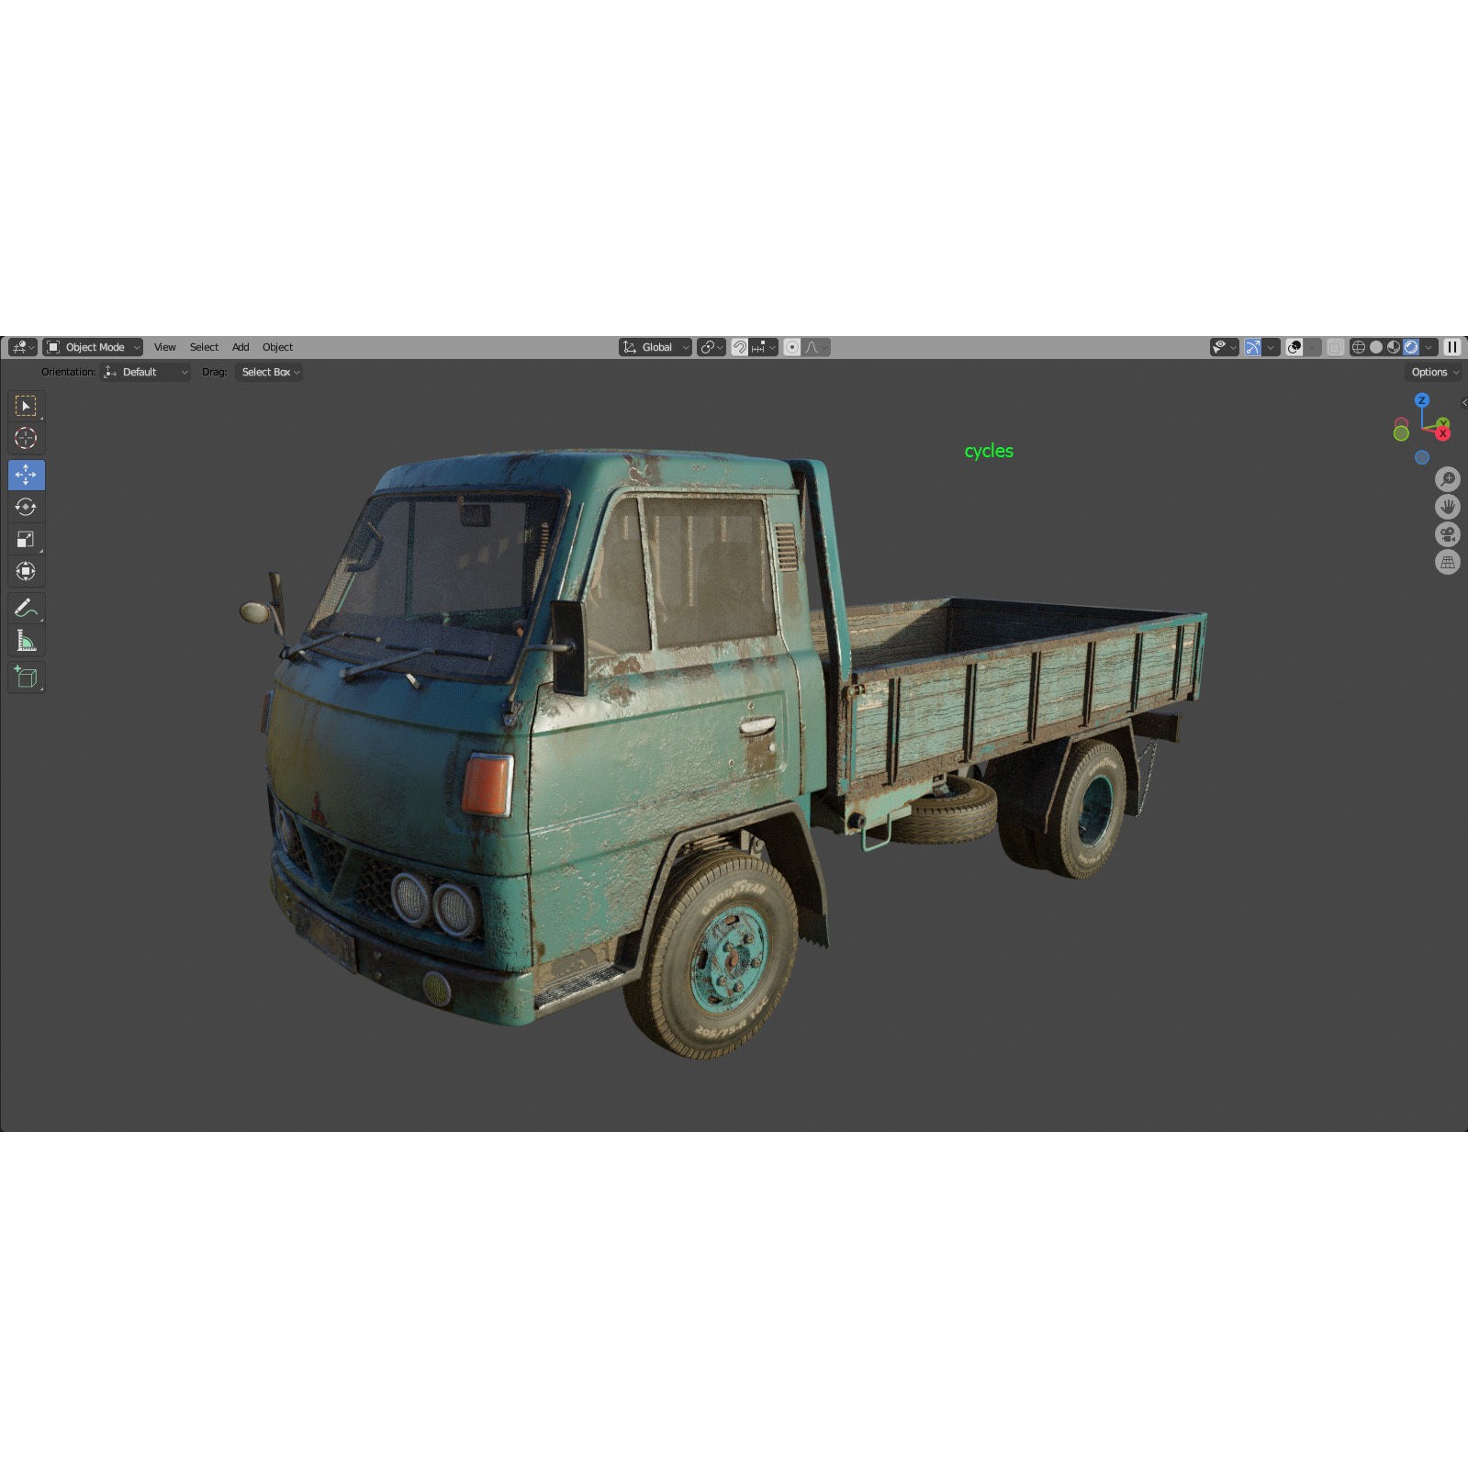Viewport: 1468px width, 1468px height.
Task: Open the editor type selector
Action: pyautogui.click(x=22, y=347)
